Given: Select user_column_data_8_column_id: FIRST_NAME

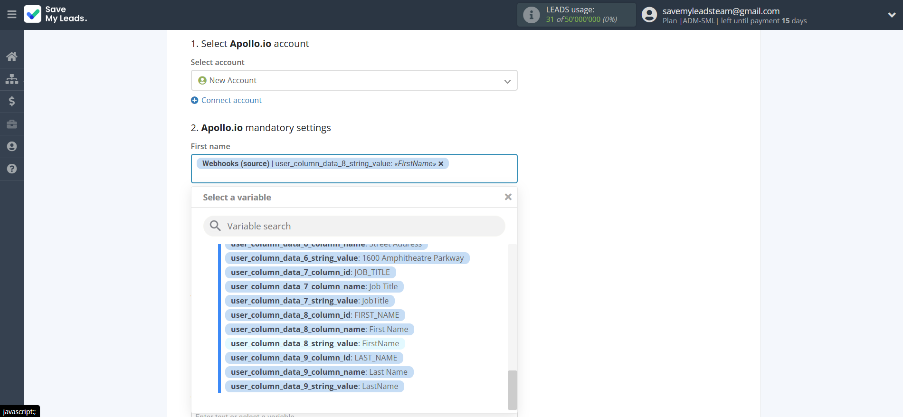Looking at the screenshot, I should click(315, 315).
